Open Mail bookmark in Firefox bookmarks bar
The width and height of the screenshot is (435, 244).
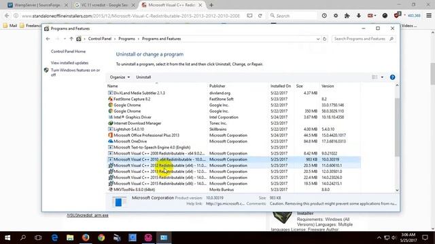(x=10, y=26)
